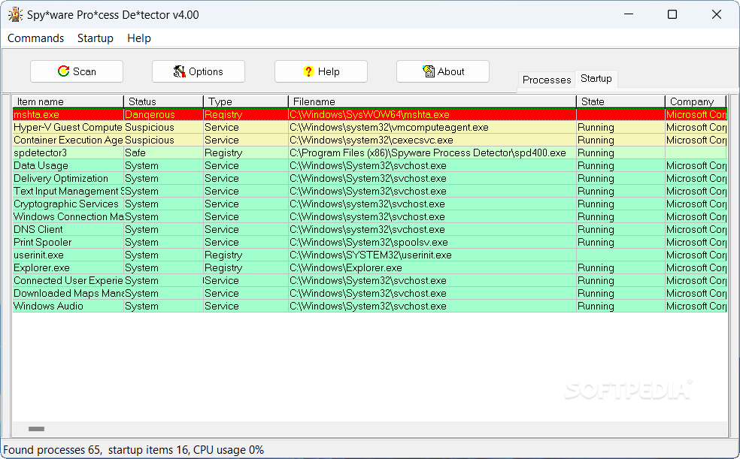Select the Windows Audio row

click(x=369, y=305)
